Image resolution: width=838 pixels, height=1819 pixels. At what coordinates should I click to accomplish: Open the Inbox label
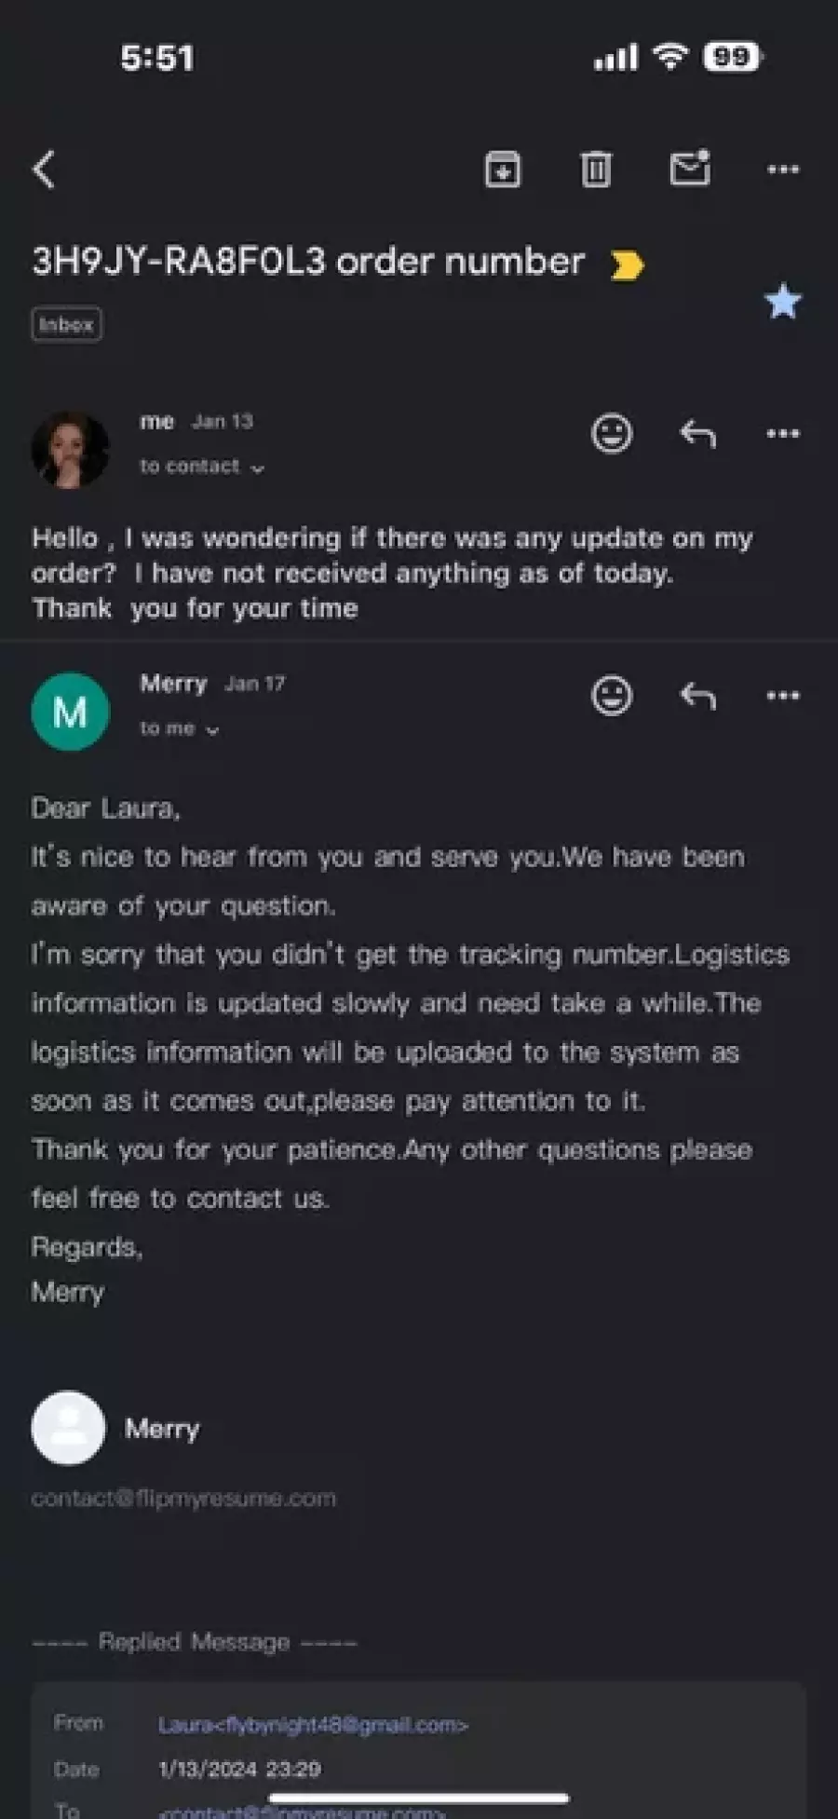click(x=66, y=324)
